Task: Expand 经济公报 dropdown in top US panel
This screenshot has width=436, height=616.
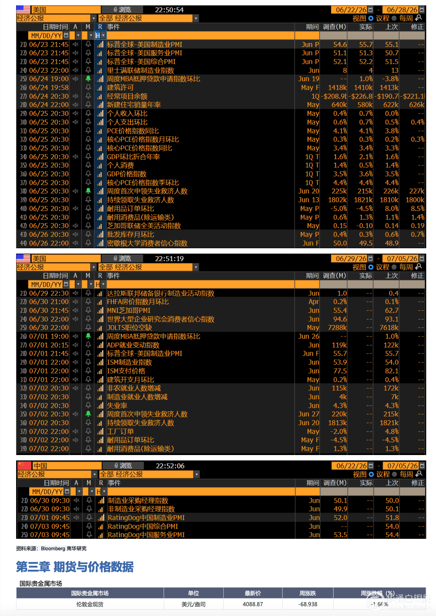Action: (x=94, y=19)
